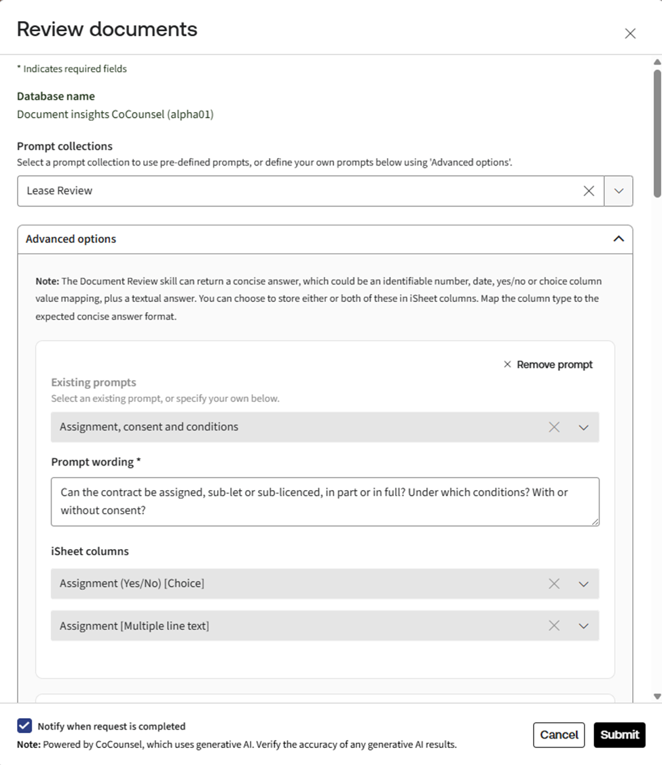The width and height of the screenshot is (662, 765).
Task: Submit the review documents request
Action: click(x=619, y=734)
